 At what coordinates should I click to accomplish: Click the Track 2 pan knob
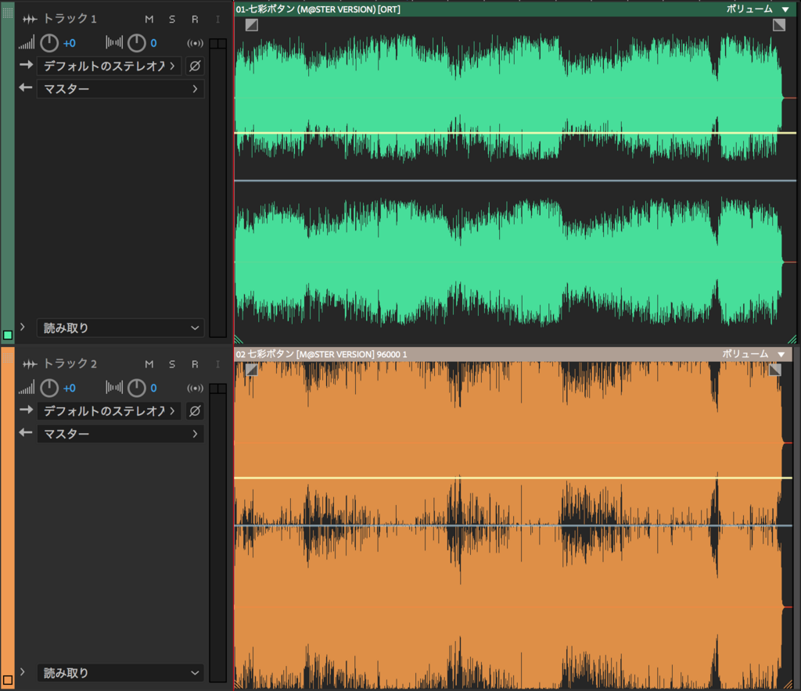pyautogui.click(x=136, y=388)
